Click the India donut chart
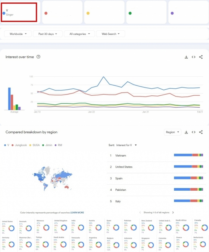 click(x=81, y=228)
